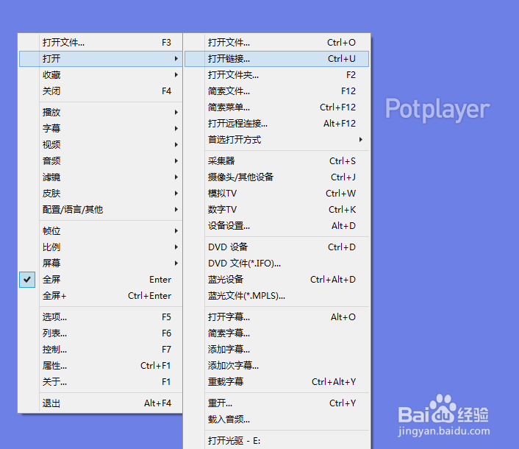Select 添加次字幕... entry
The height and width of the screenshot is (449, 519).
pyautogui.click(x=276, y=366)
